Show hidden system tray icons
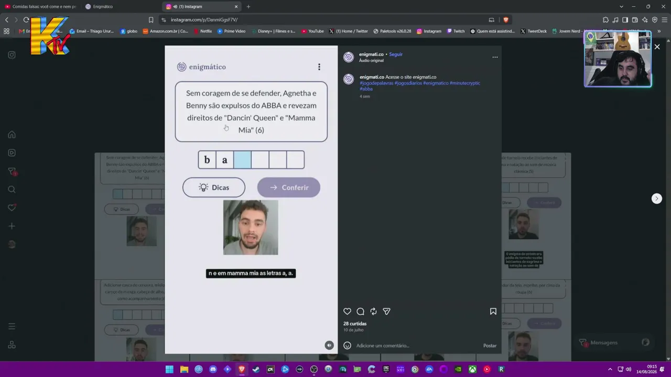671x377 pixels. pos(610,370)
